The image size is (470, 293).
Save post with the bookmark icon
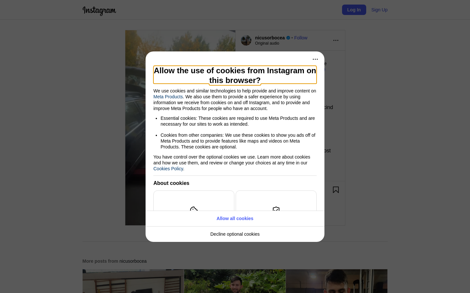(336, 190)
